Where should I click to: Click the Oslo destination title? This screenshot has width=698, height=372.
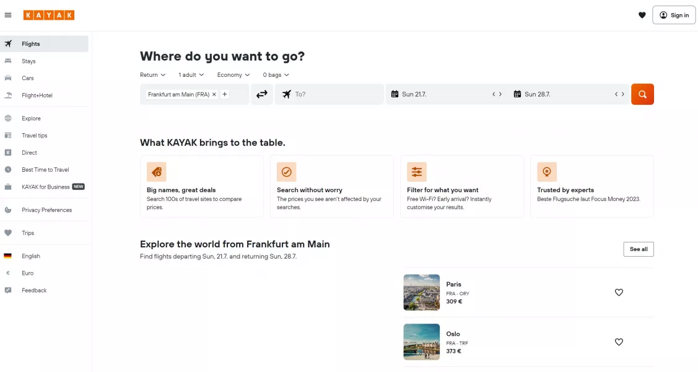pos(453,334)
